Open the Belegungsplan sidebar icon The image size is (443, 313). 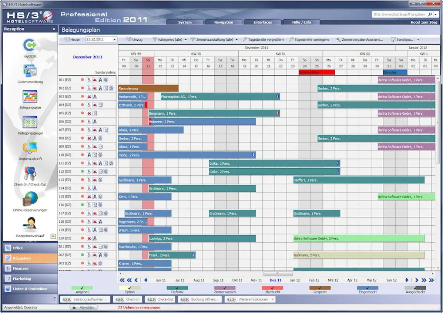tap(30, 97)
